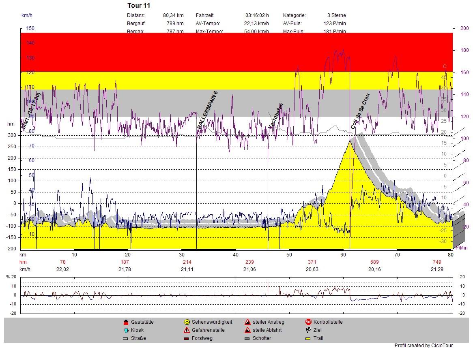The image size is (473, 348).
Task: Click the dark red Forstweg swatch
Action: [187, 338]
